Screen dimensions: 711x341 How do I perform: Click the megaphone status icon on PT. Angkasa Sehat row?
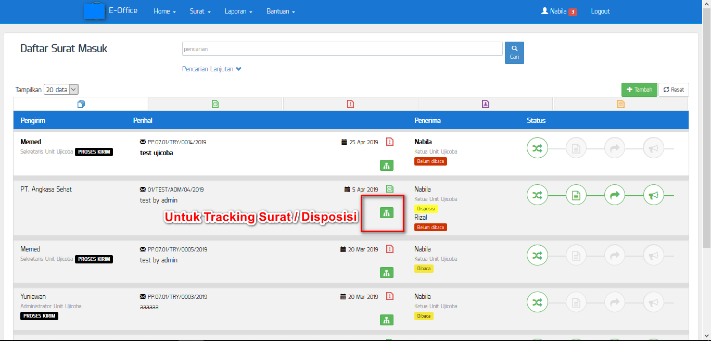654,195
